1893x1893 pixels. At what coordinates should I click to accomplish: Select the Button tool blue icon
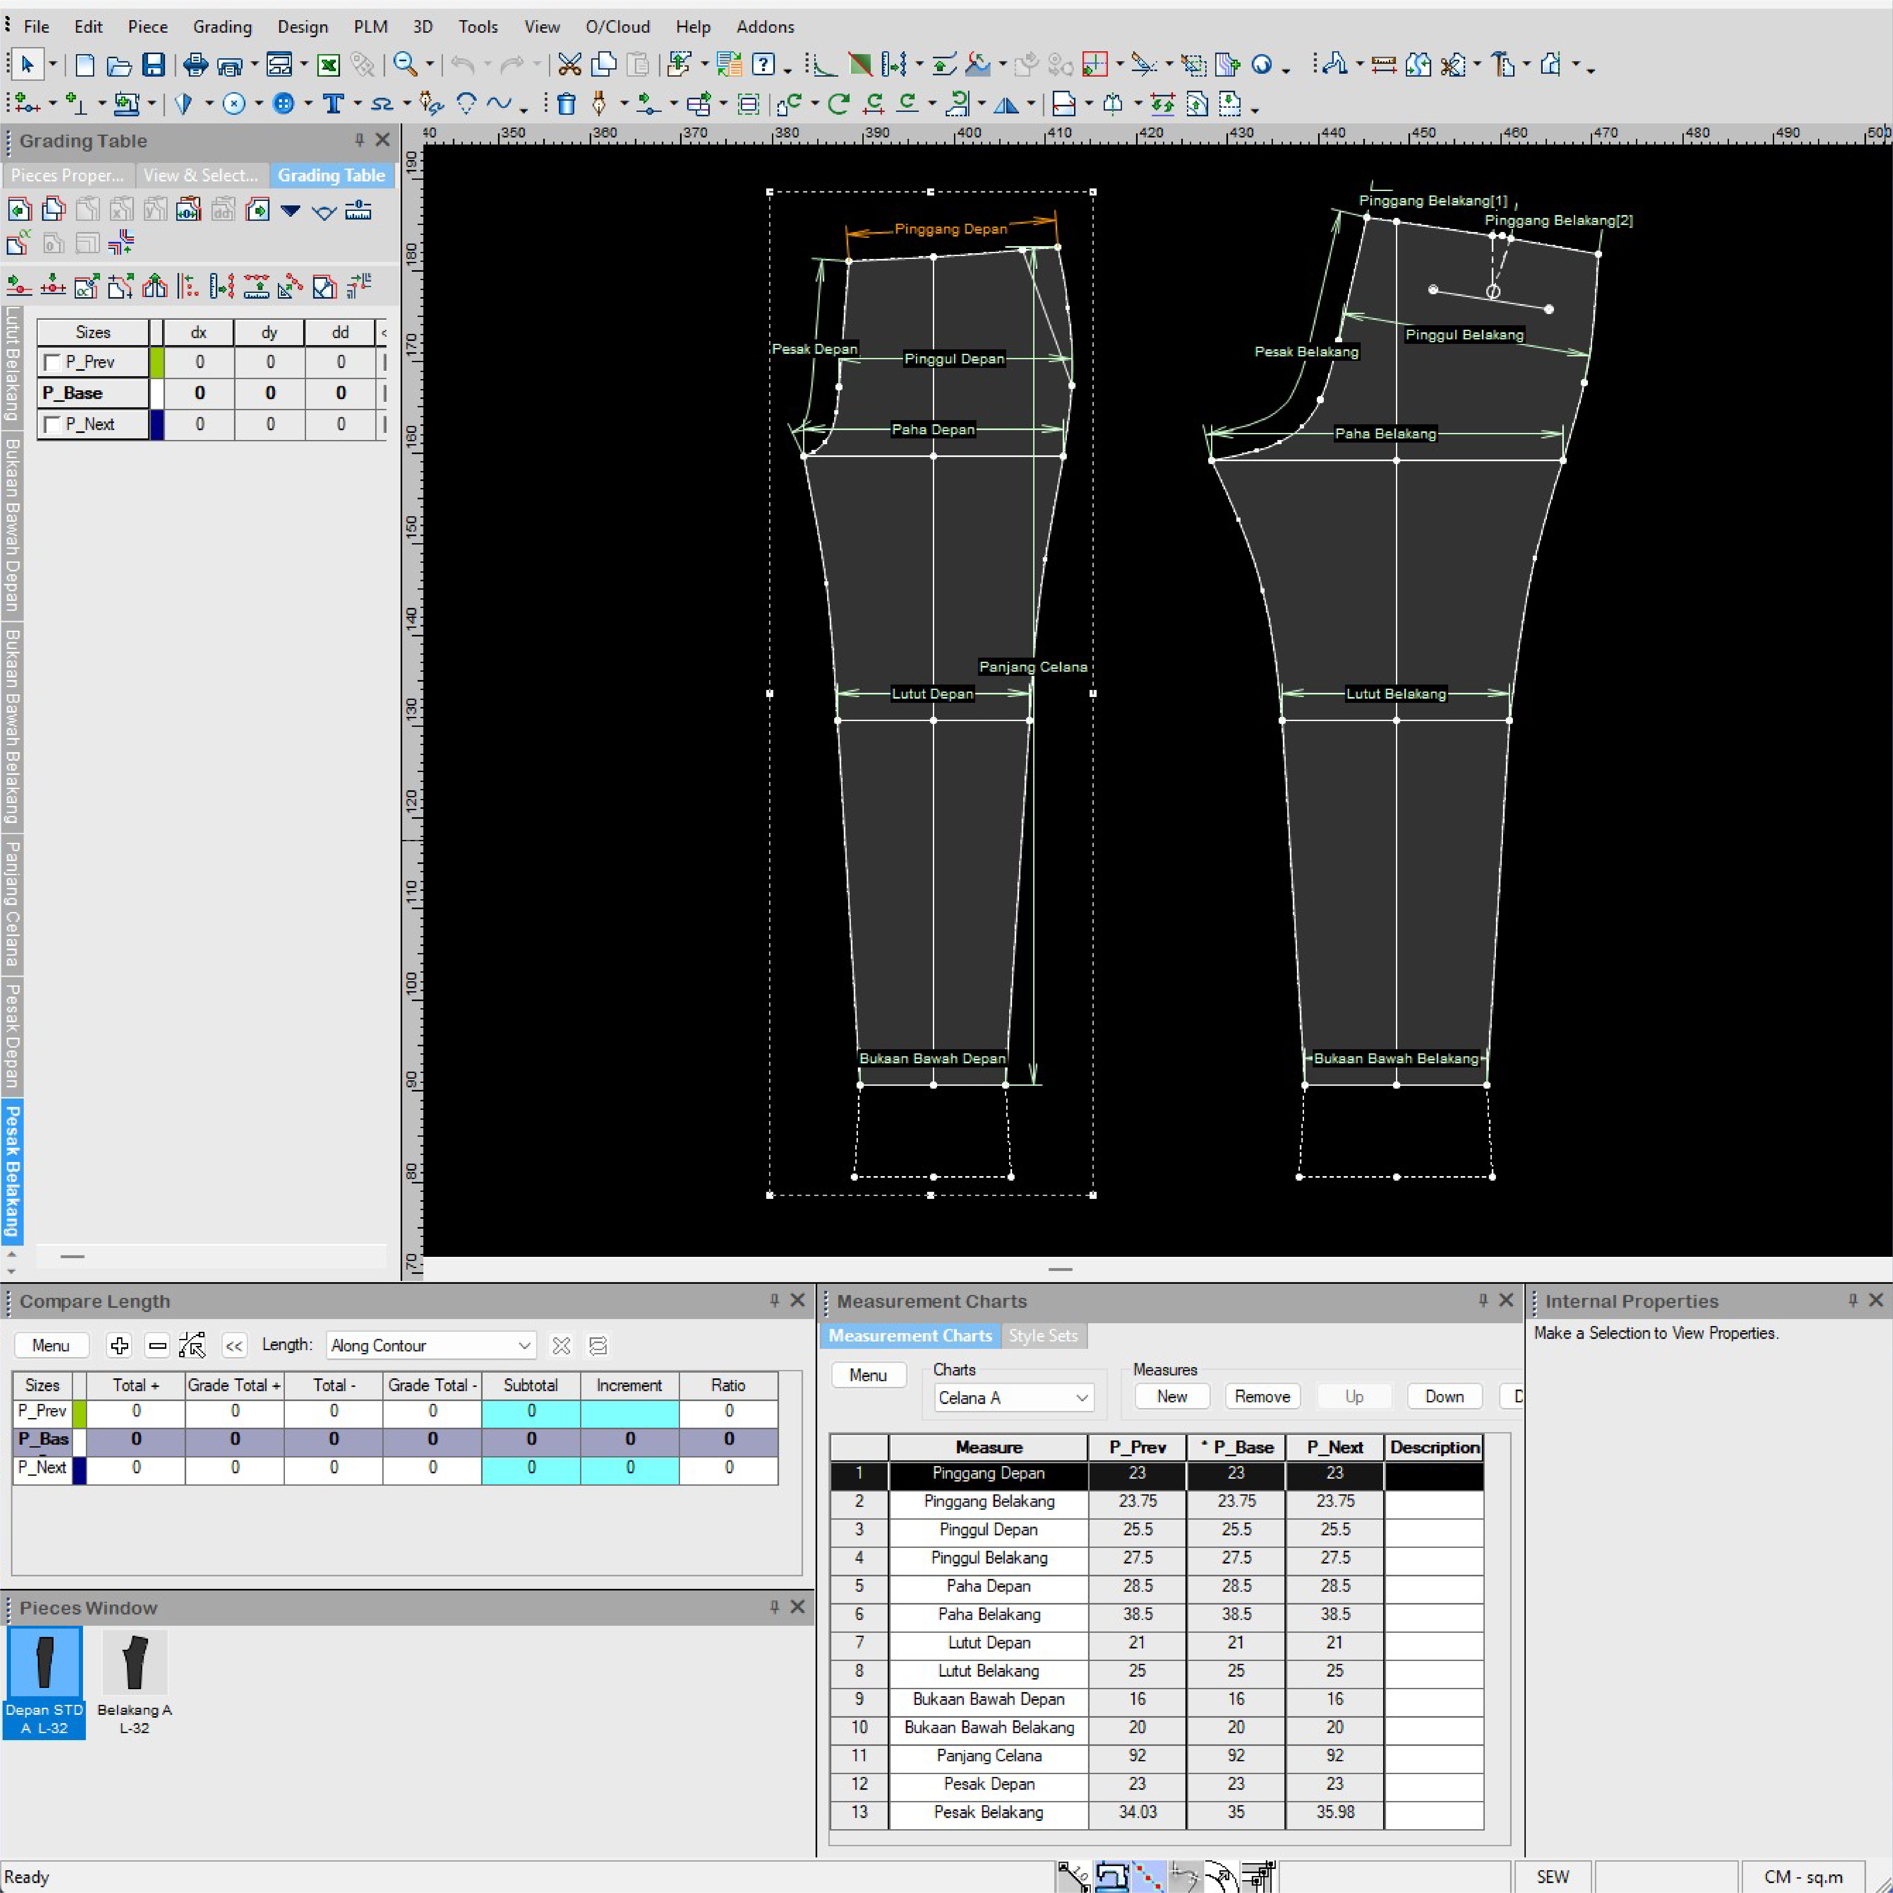[x=283, y=104]
